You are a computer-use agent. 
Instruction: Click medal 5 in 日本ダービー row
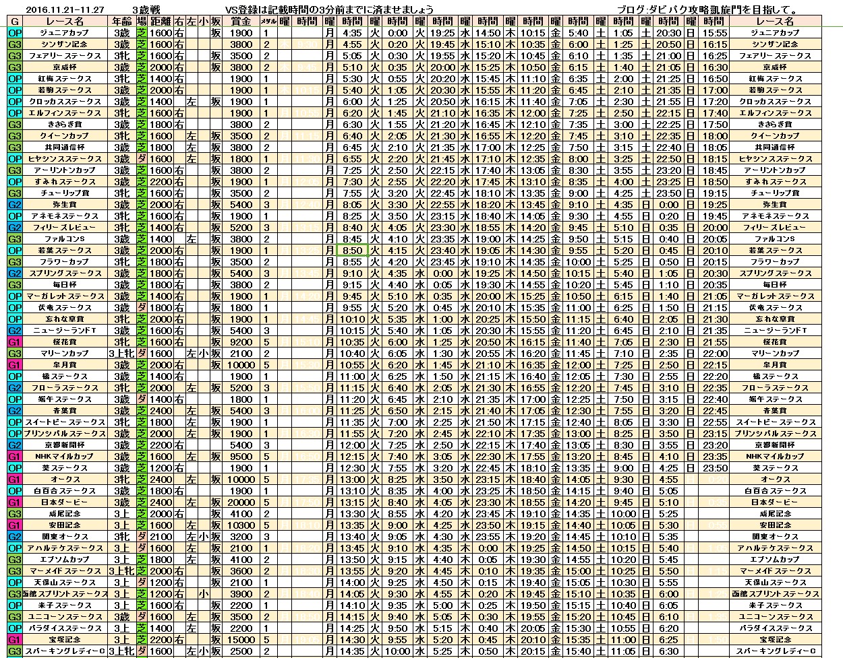[267, 502]
